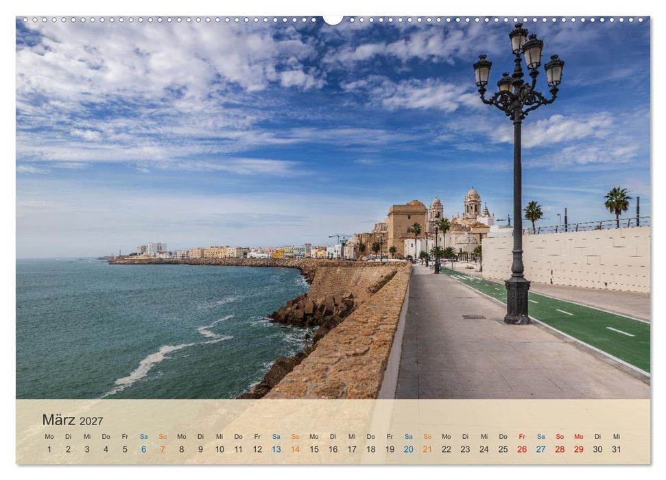Select date 16 in the calendar row
The height and width of the screenshot is (480, 666).
(x=333, y=449)
